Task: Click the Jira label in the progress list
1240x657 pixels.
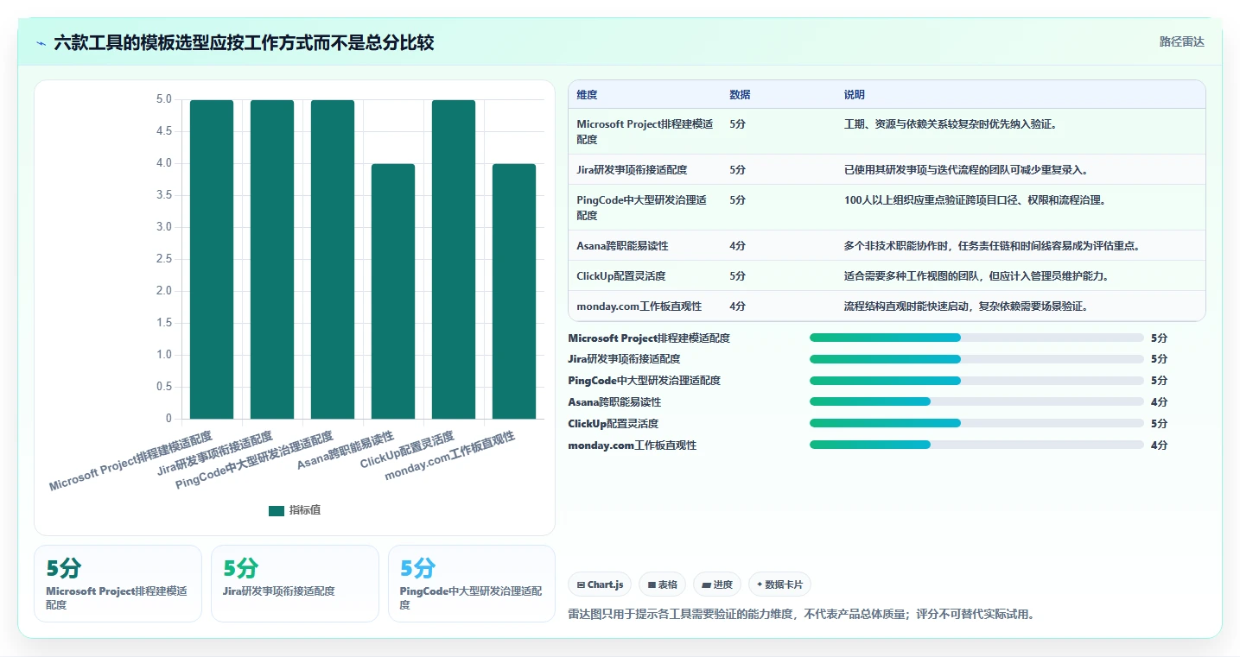Action: 624,359
